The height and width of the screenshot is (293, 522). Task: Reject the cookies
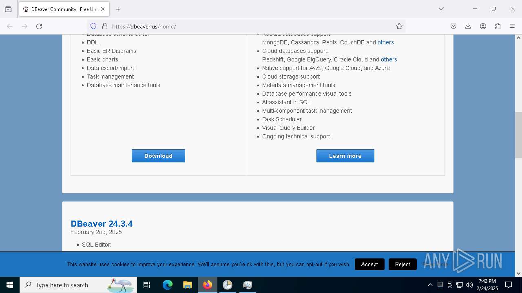point(403,264)
